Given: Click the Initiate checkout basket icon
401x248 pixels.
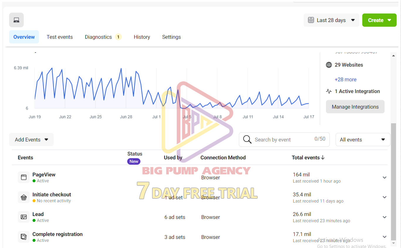Looking at the screenshot, I should (x=24, y=197).
